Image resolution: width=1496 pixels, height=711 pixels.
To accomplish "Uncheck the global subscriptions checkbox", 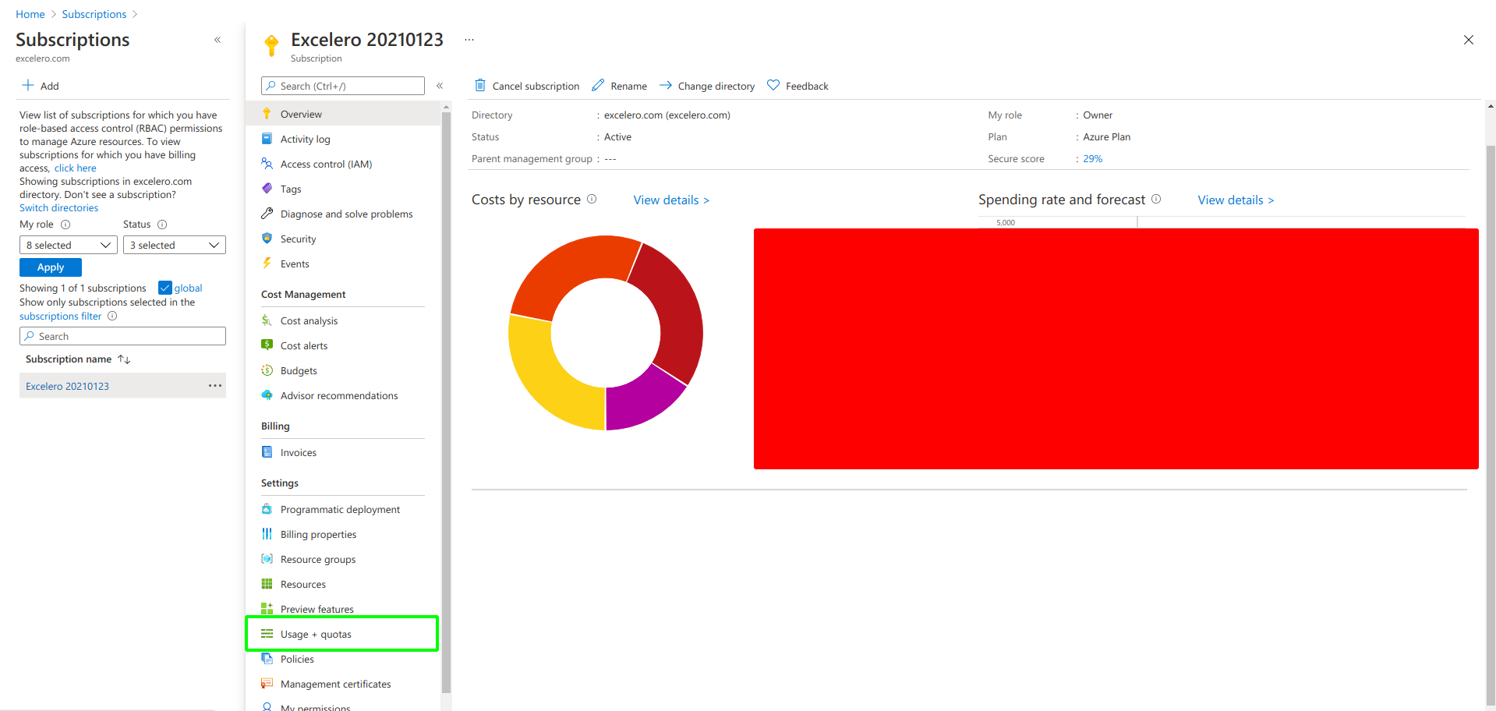I will (165, 288).
